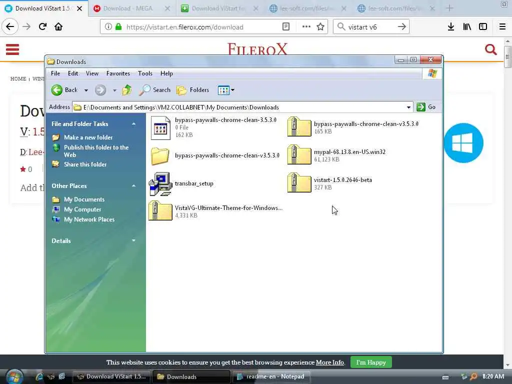Toggle Firefox sidebar icon
The image size is (512, 384).
tap(483, 27)
